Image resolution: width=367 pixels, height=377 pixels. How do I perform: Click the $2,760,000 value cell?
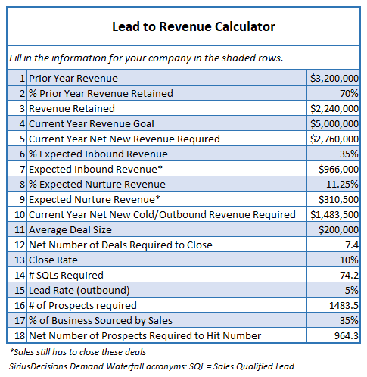(333, 139)
